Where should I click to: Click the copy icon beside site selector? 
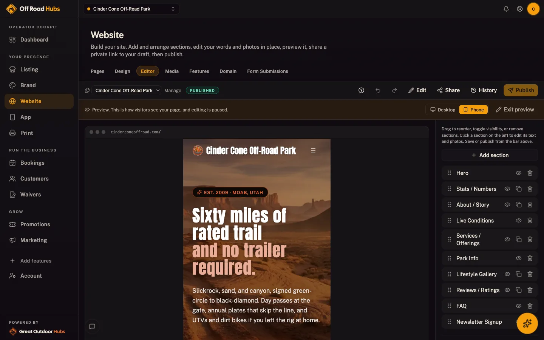(87, 90)
